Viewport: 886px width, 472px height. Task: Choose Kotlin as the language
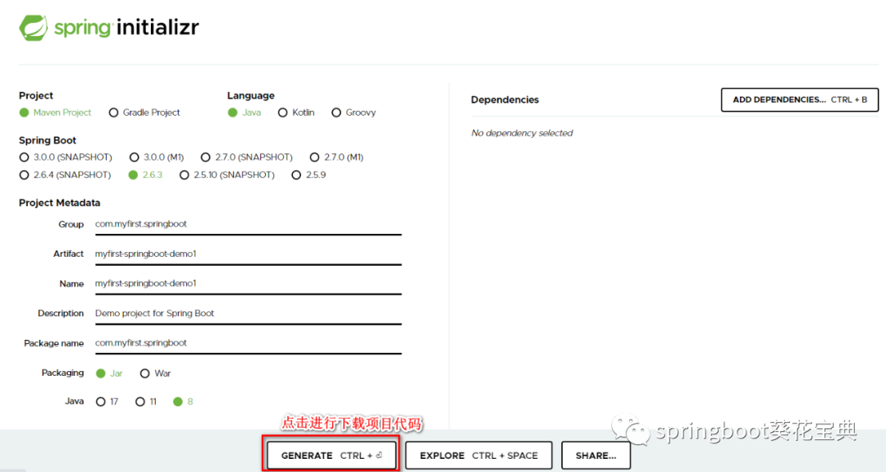tap(296, 112)
